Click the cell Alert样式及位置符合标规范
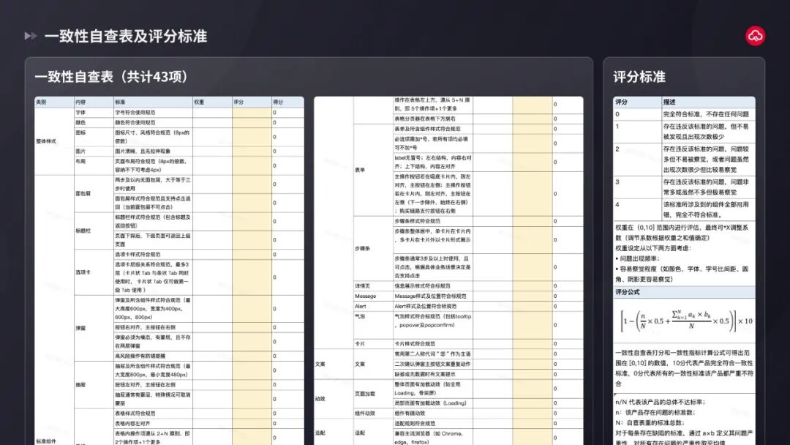790x445 pixels. pyautogui.click(x=433, y=307)
